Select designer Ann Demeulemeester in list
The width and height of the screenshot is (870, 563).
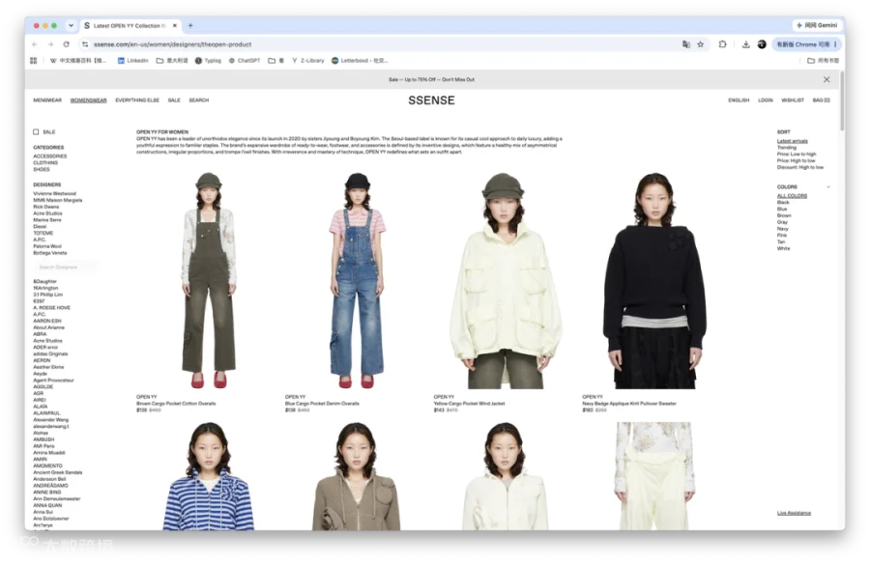pos(57,498)
